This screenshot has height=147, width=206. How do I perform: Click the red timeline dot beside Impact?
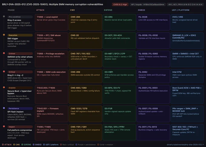(x=4, y=126)
